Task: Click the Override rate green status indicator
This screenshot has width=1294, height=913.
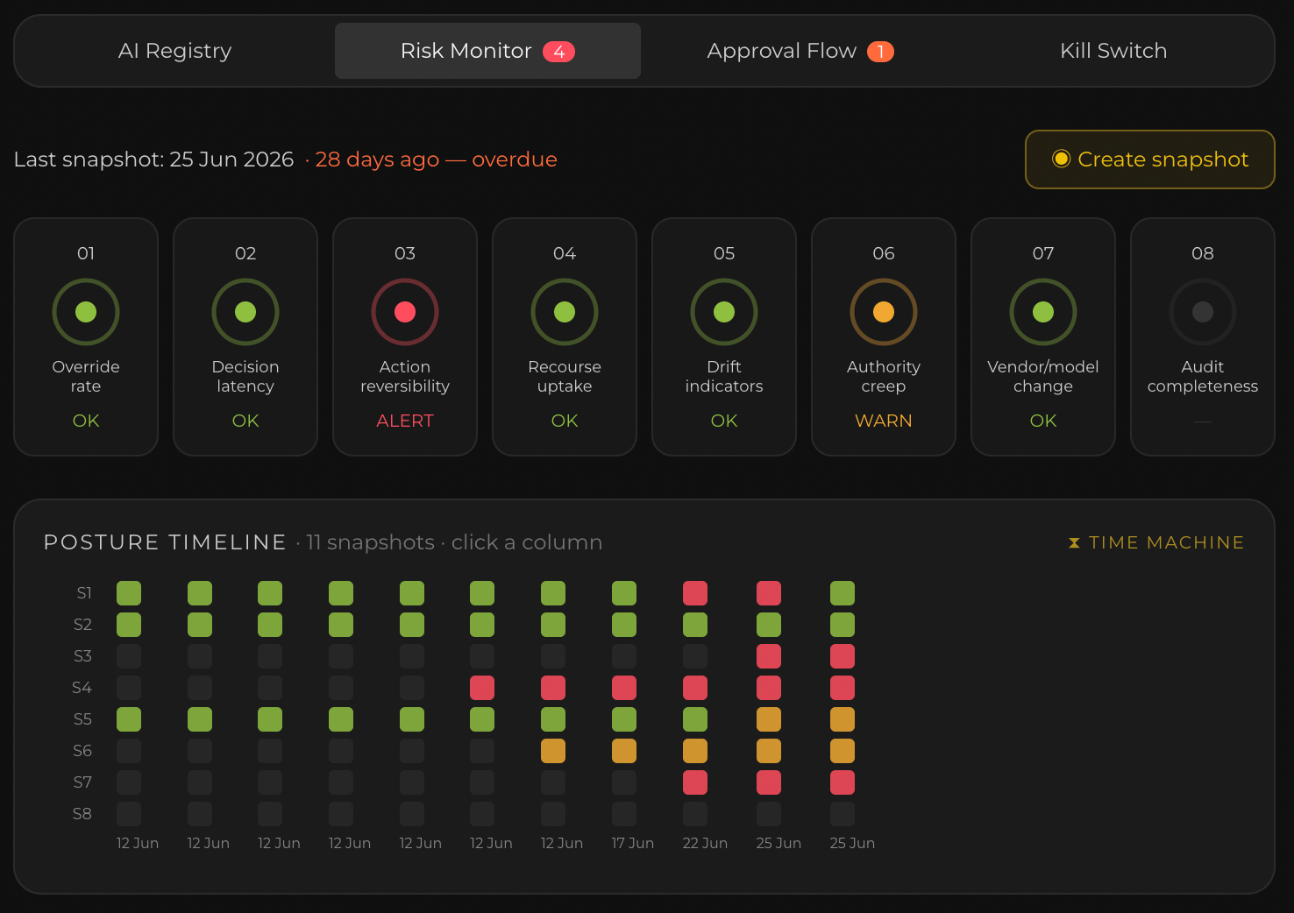Action: point(86,312)
